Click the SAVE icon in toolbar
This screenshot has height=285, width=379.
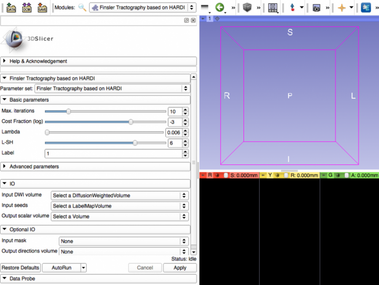(42, 7)
